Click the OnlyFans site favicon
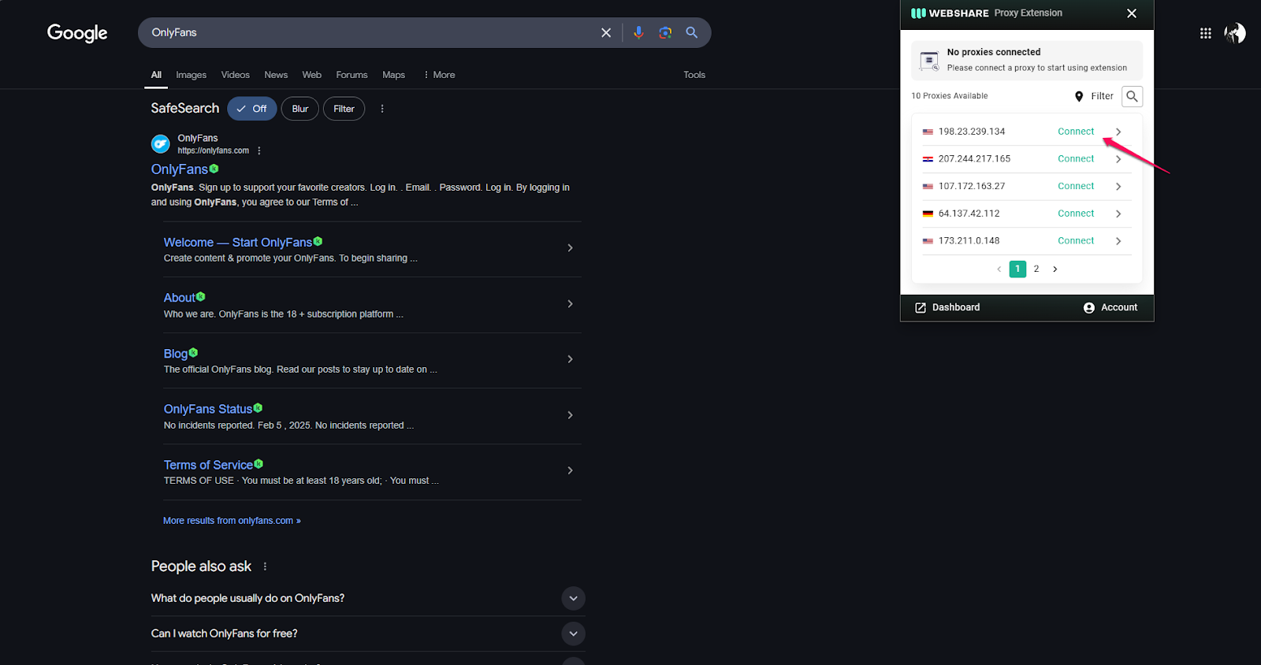Viewport: 1261px width, 665px height. (x=161, y=143)
